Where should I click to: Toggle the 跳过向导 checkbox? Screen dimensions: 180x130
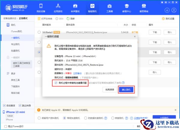[20, 105]
